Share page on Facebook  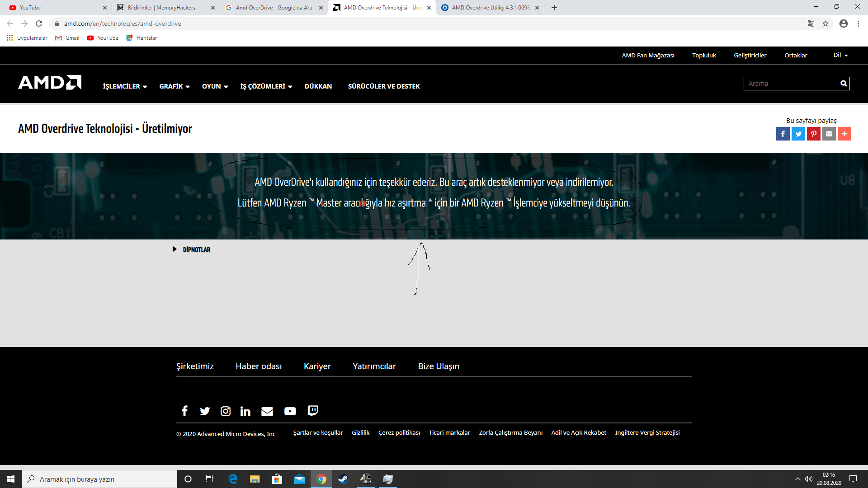click(783, 134)
